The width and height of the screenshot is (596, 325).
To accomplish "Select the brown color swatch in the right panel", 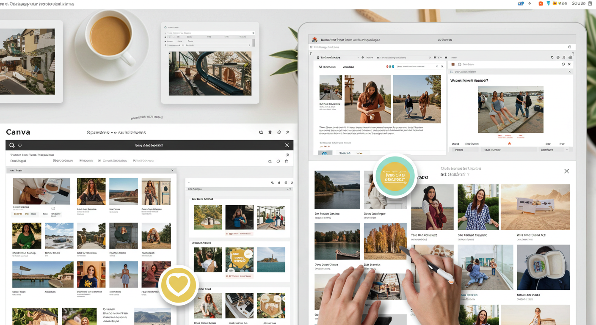I will [453, 64].
